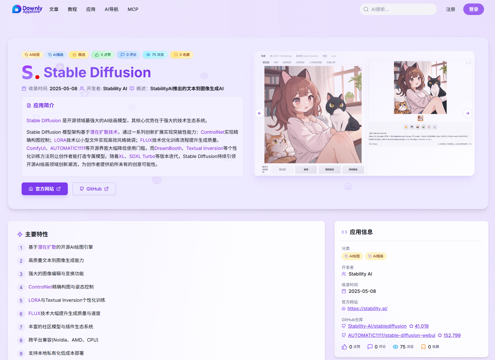The height and width of the screenshot is (360, 495).
Task: Open AUTOMATIC1111/stable-diffusion-webui repository link
Action: coord(392,335)
